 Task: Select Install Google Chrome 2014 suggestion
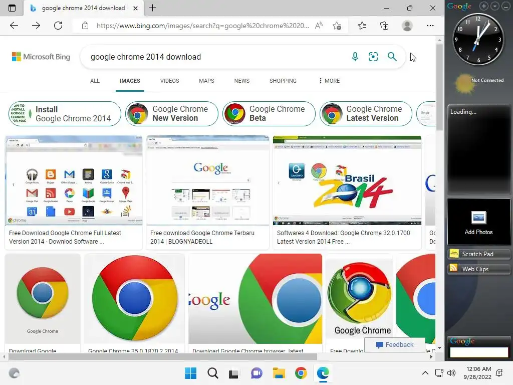(65, 114)
